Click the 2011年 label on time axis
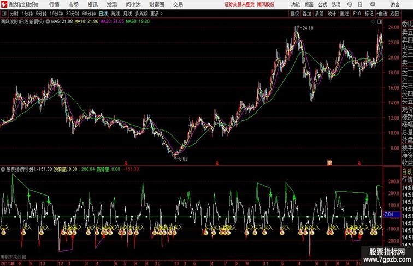The height and width of the screenshot is (266, 413). click(8, 263)
